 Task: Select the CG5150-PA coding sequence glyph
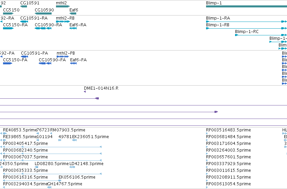tap(8, 63)
